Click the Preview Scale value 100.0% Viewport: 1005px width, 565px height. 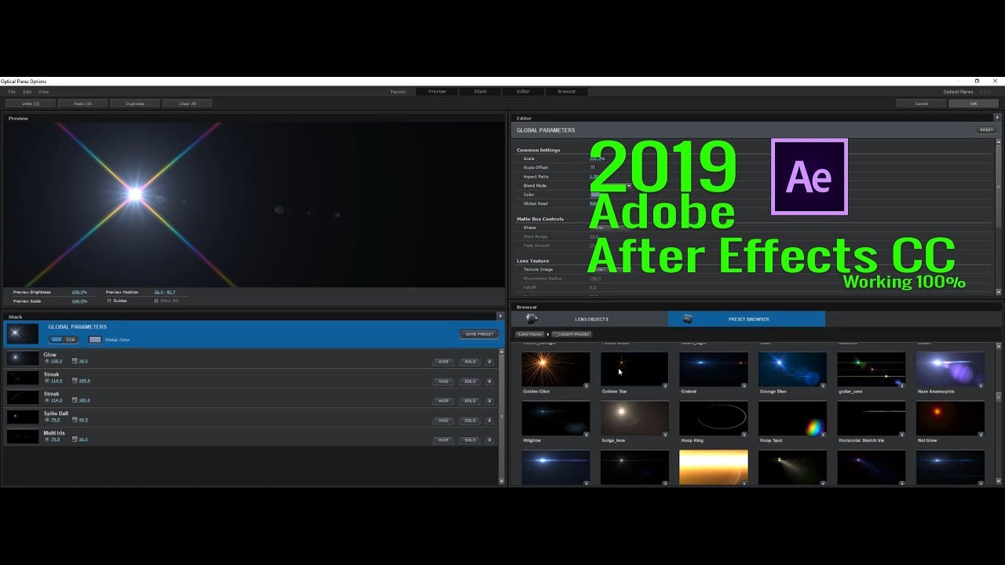[x=79, y=301]
